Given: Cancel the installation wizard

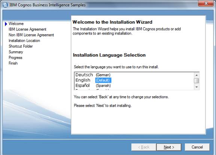Looking at the screenshot, I should (x=197, y=147).
